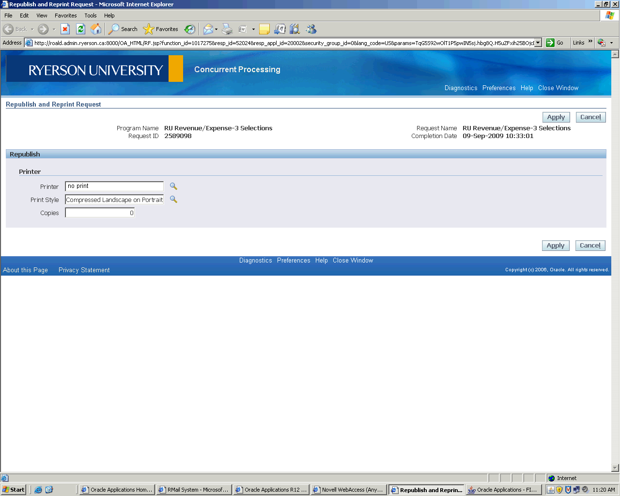Click into the Copies input field
The image size is (620, 496).
coord(100,213)
